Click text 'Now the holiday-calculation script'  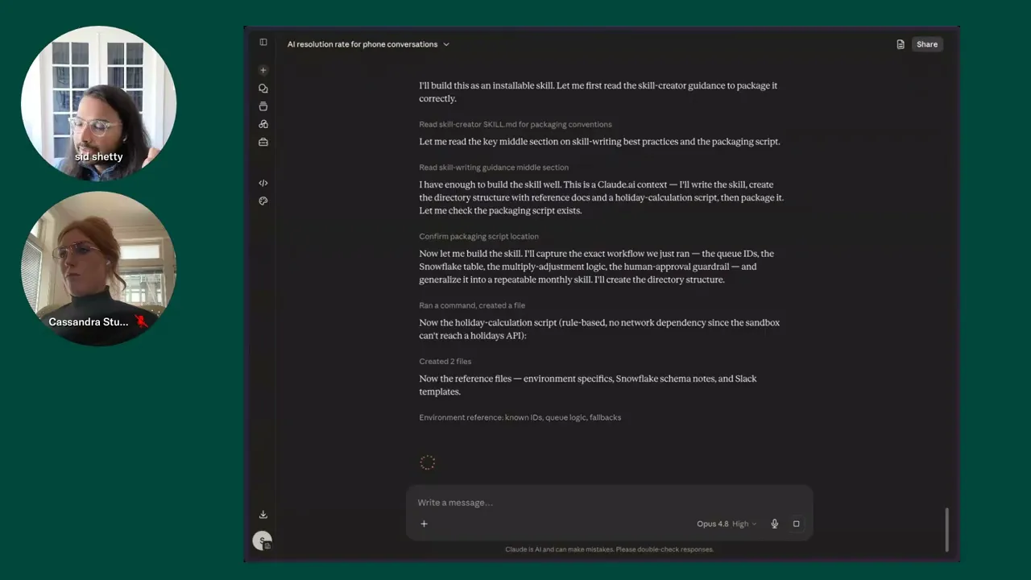tap(488, 322)
